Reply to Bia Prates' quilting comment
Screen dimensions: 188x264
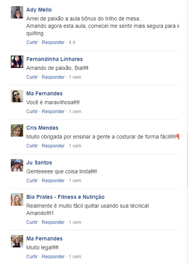tap(53, 222)
